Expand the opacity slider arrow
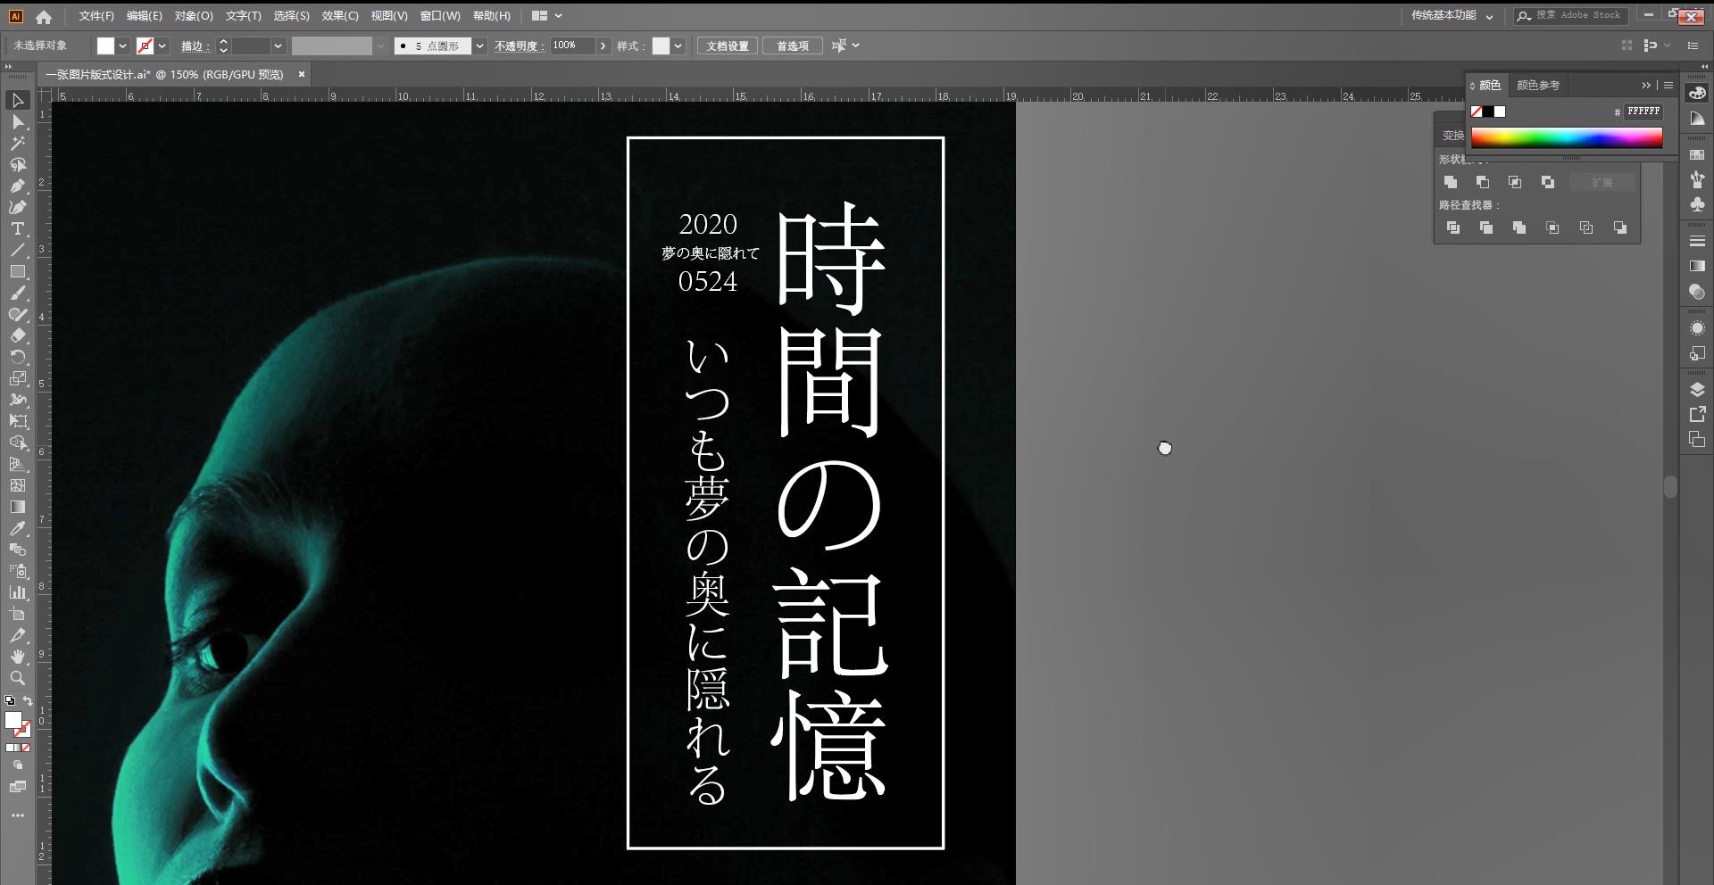The width and height of the screenshot is (1714, 885). pyautogui.click(x=603, y=46)
